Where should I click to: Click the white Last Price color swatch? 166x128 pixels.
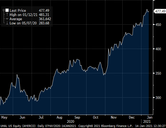tap(7, 10)
